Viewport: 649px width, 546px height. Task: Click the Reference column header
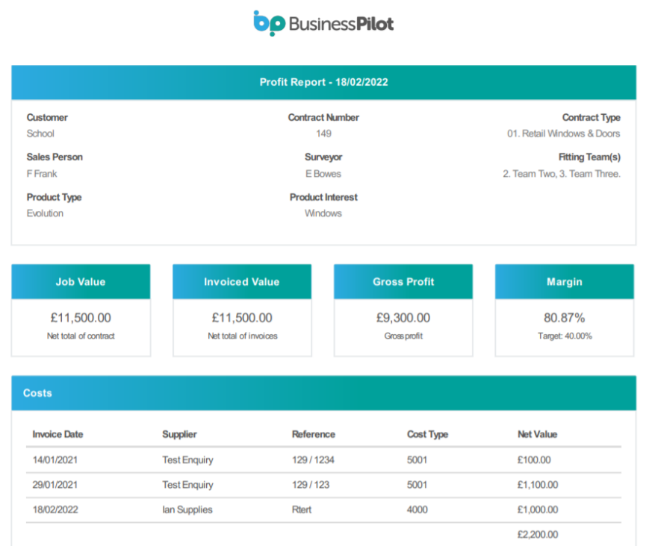[314, 434]
